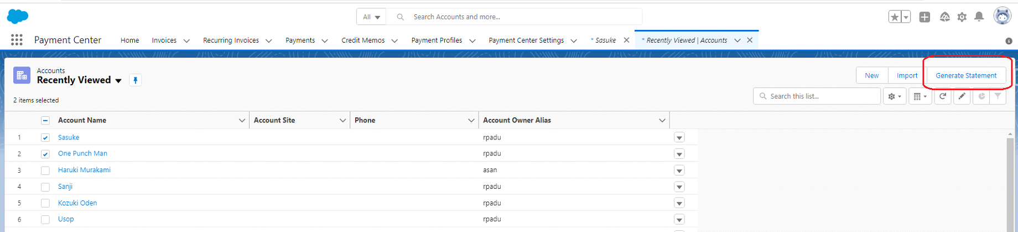1018x232 pixels.
Task: Open the Notifications bell
Action: [x=979, y=17]
